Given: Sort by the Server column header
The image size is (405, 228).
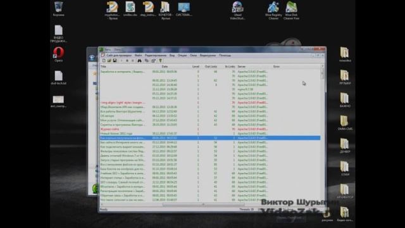Looking at the screenshot, I should (x=242, y=66).
